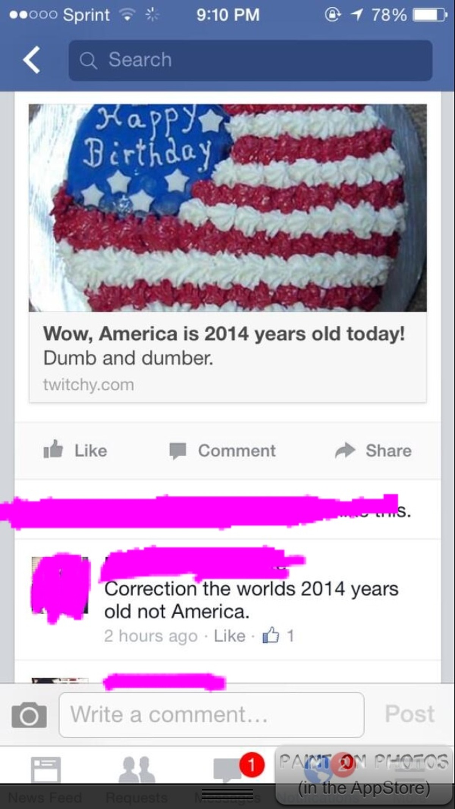View likes count on the comment
The width and height of the screenshot is (455, 809).
[x=278, y=636]
